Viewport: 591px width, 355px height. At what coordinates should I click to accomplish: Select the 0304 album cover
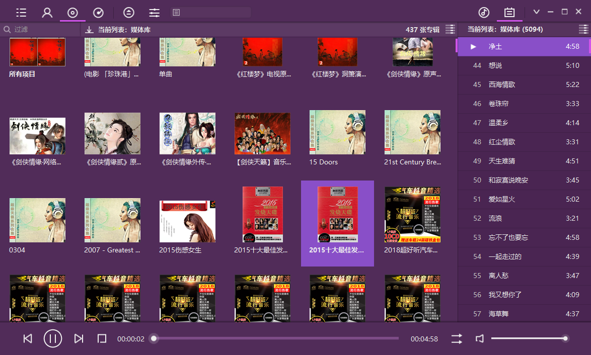pyautogui.click(x=37, y=220)
